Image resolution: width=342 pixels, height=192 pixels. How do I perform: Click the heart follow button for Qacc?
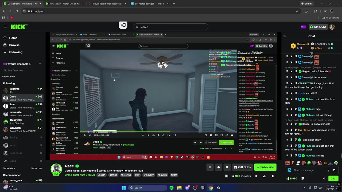click(x=227, y=167)
